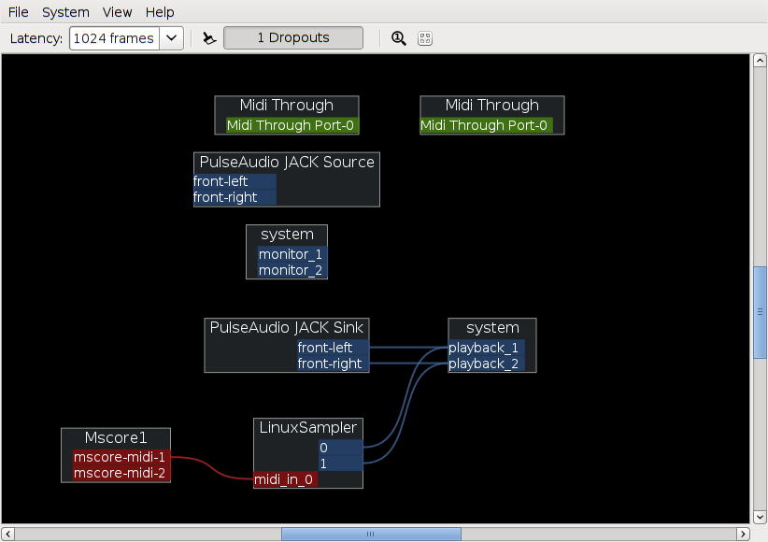768x542 pixels.
Task: Select the mscore-midi-2 port
Action: tap(121, 474)
